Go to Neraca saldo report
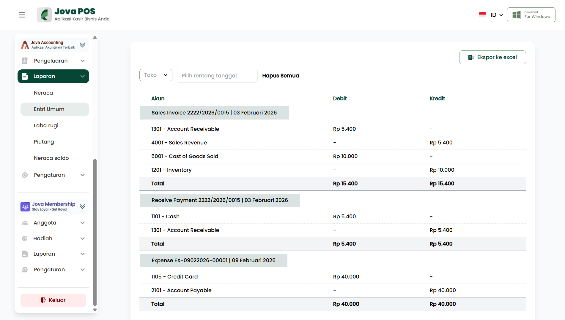Screen dimensions: 565x320 coord(51,158)
